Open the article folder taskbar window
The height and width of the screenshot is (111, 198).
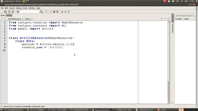click(x=162, y=110)
